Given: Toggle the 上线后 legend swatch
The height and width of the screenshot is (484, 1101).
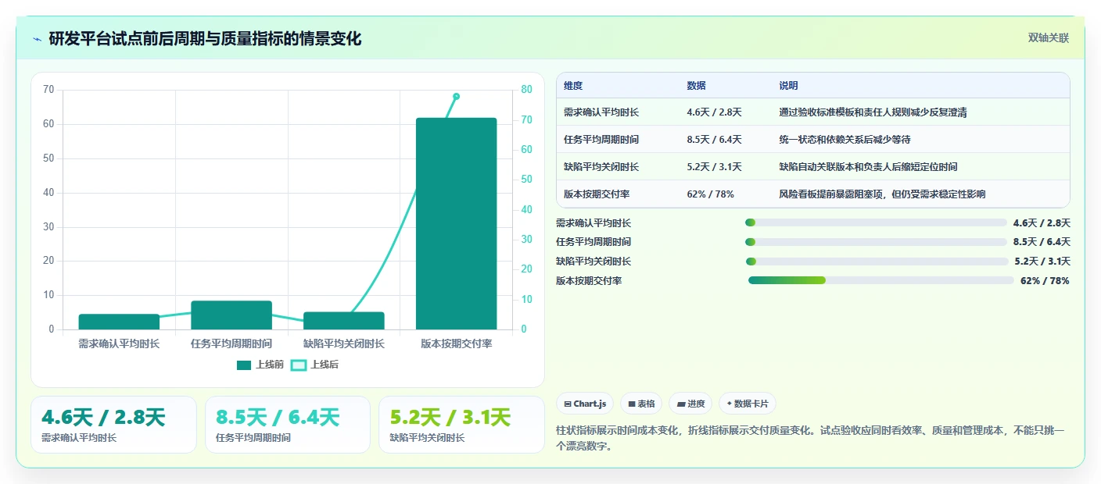Looking at the screenshot, I should (299, 365).
